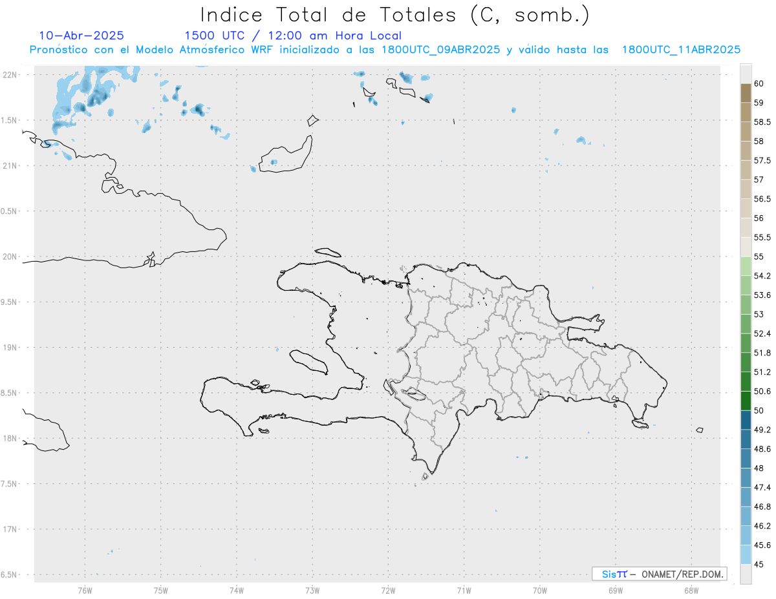
Task: Click the legend value '56.5'
Action: click(762, 199)
